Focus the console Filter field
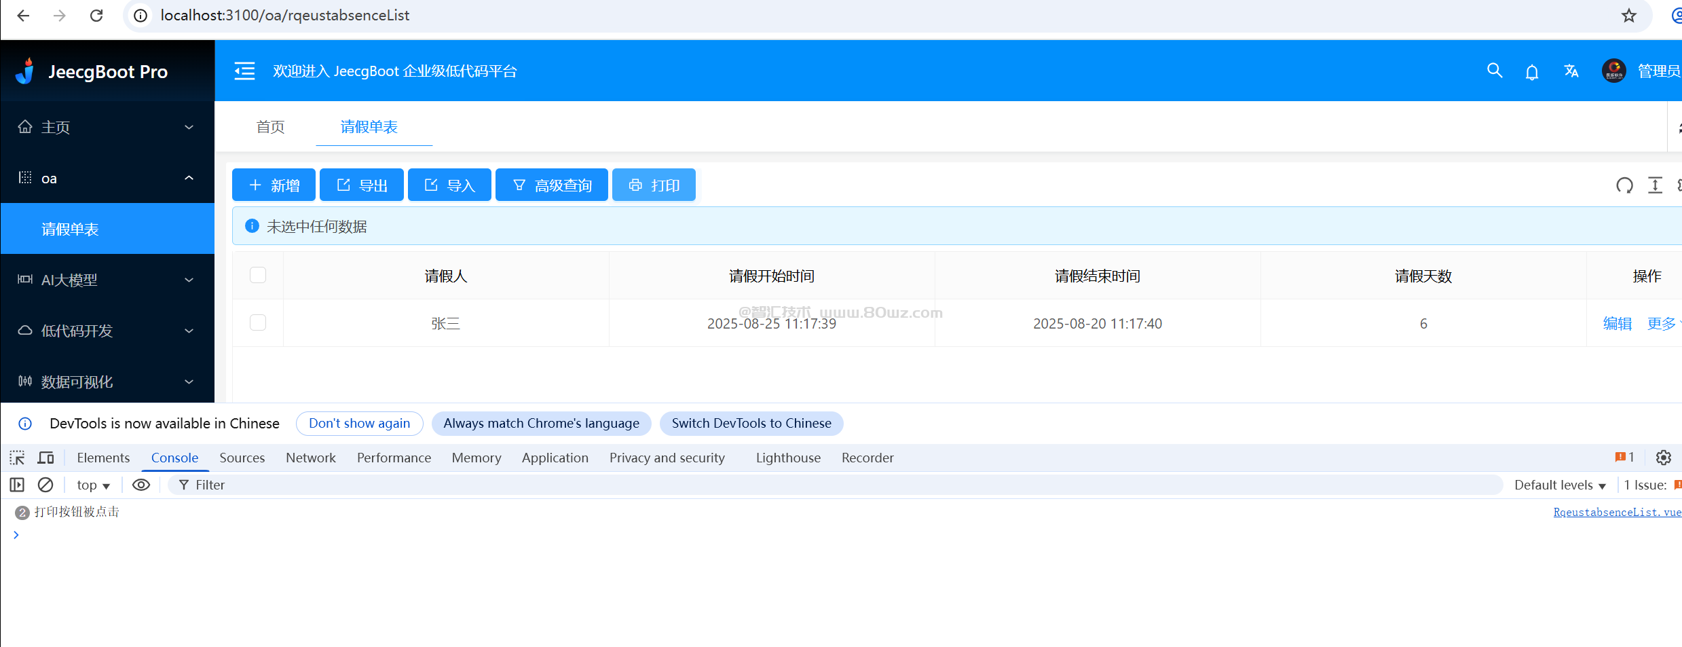Viewport: 1682px width, 647px height. pos(835,485)
